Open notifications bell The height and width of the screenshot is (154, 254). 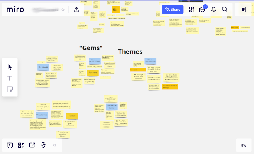coord(214,10)
